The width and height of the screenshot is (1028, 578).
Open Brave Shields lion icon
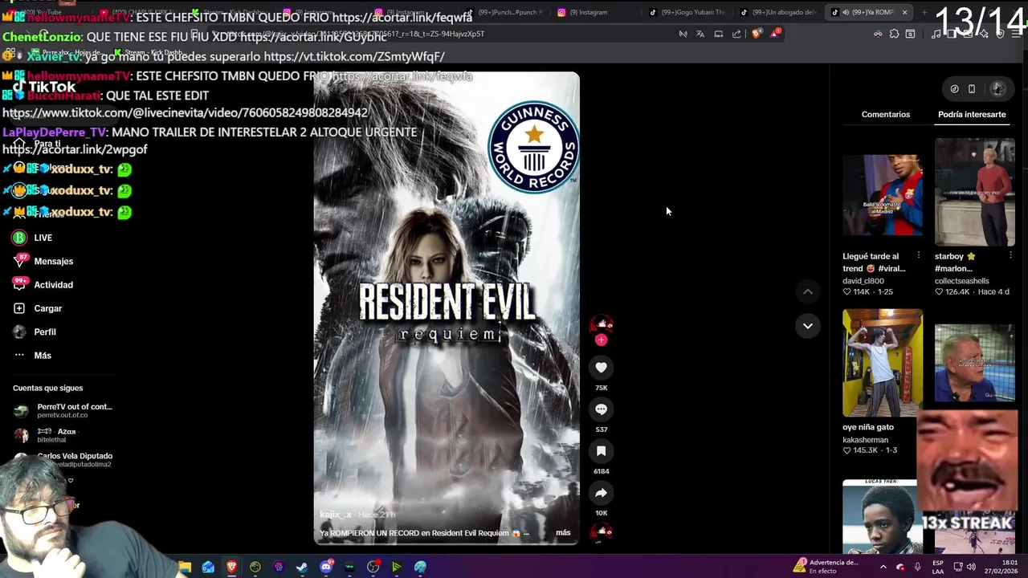coord(757,34)
